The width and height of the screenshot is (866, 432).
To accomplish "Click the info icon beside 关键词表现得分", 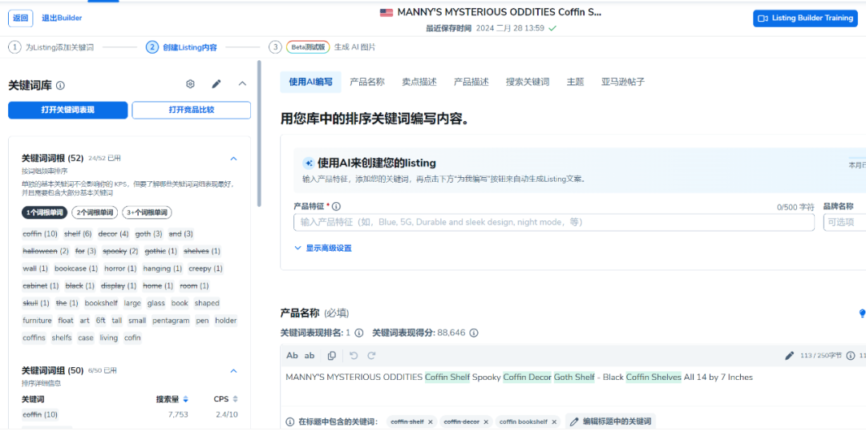I will 473,333.
